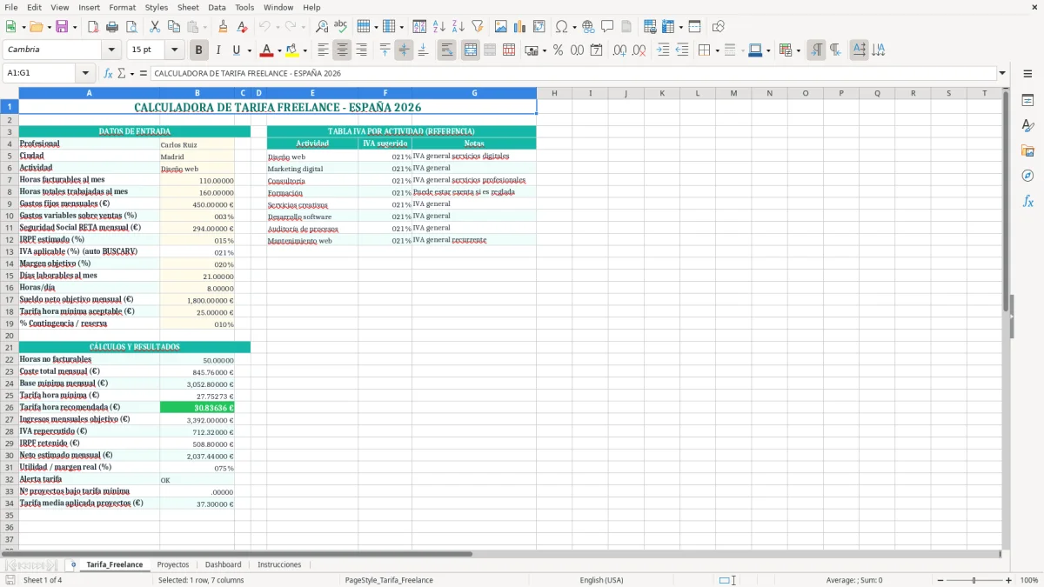1044x587 pixels.
Task: Toggle Print Preview icon
Action: pyautogui.click(x=131, y=27)
